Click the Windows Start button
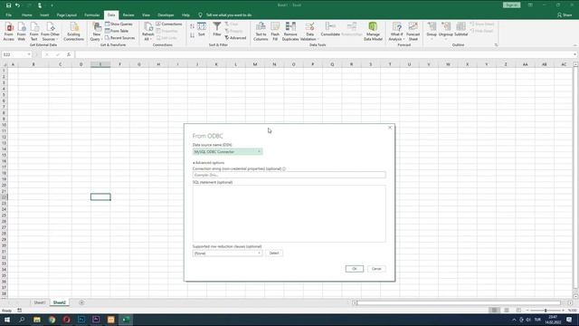 [7, 320]
